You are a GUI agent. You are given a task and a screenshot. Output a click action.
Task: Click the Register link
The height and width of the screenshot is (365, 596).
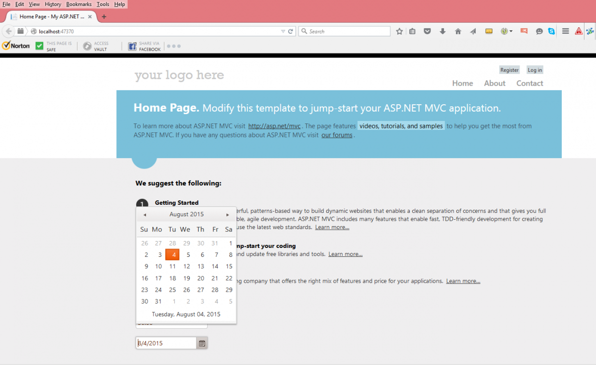click(510, 70)
